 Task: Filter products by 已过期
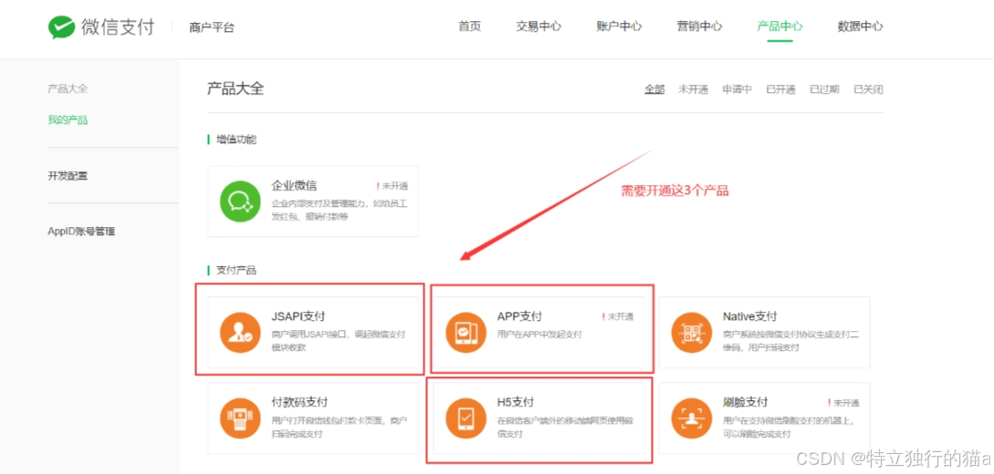(x=824, y=89)
